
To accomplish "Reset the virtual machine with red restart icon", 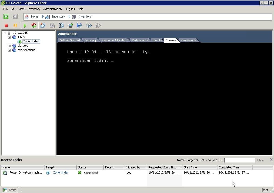I will (x=34, y=25).
